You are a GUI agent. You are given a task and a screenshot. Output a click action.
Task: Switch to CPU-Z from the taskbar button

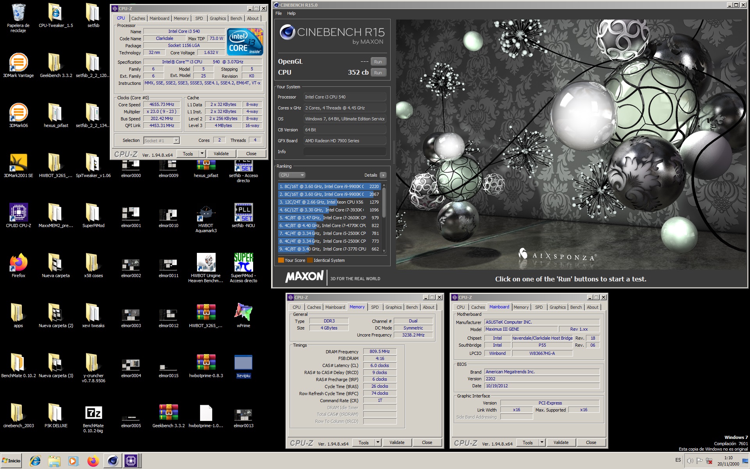(131, 461)
